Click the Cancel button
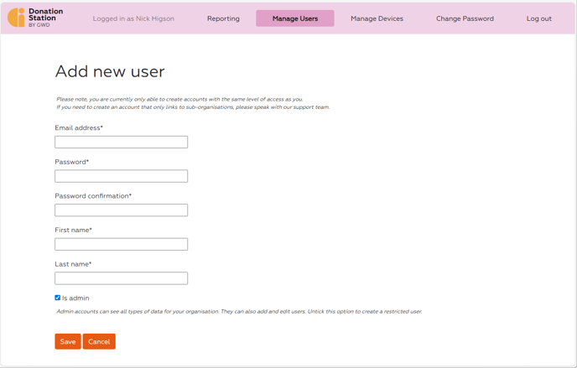 point(99,341)
